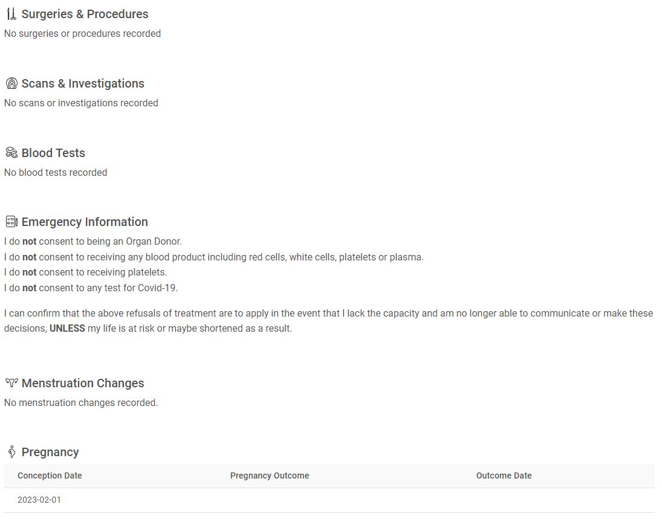Click the Organ Donor consent statement
662x519 pixels.
93,241
